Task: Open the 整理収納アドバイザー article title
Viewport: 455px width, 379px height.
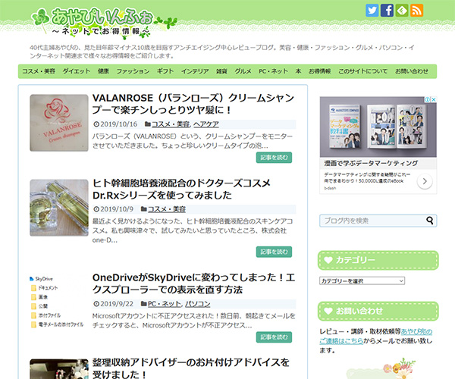Action: point(191,368)
